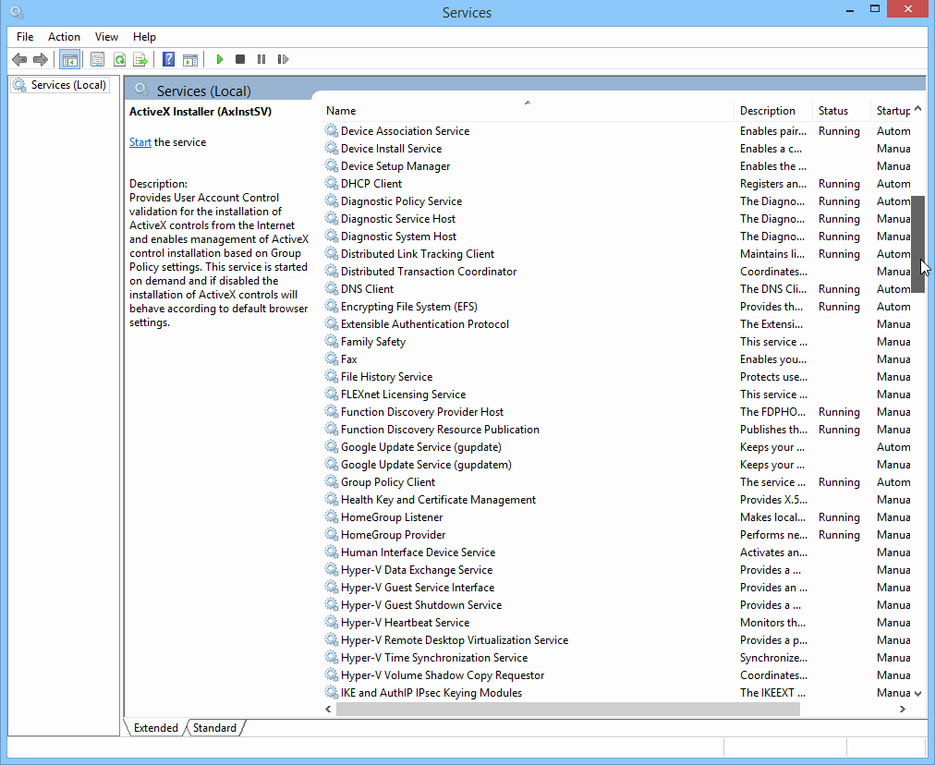Click the Pause Service toolbar icon
Viewport: 935px width, 765px height.
pos(261,59)
